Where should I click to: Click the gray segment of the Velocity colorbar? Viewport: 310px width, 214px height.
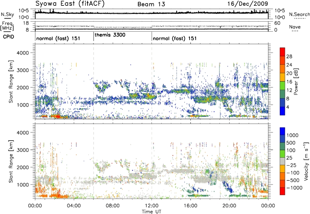(282, 161)
